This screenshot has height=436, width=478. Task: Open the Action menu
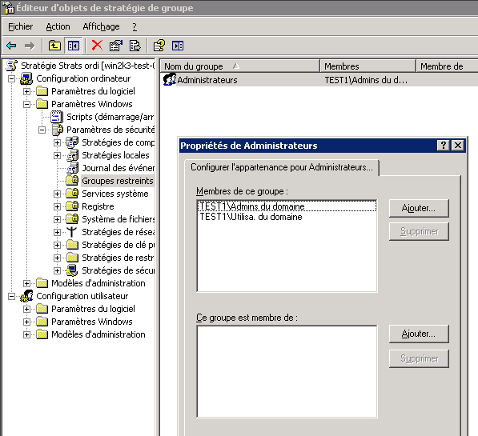point(58,27)
